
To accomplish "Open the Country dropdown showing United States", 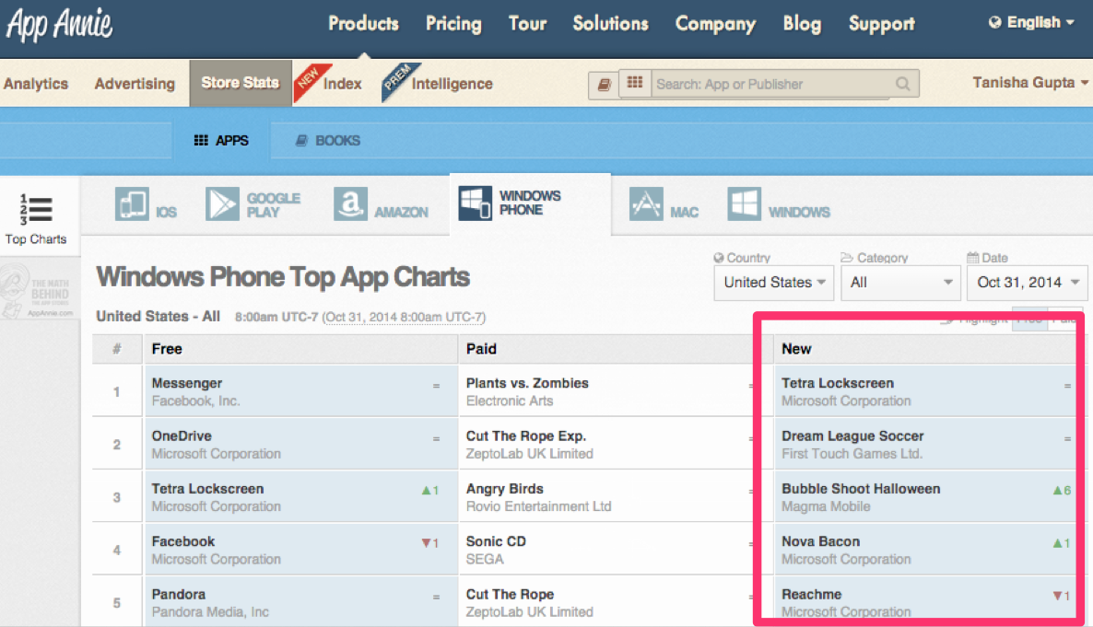I will [774, 282].
